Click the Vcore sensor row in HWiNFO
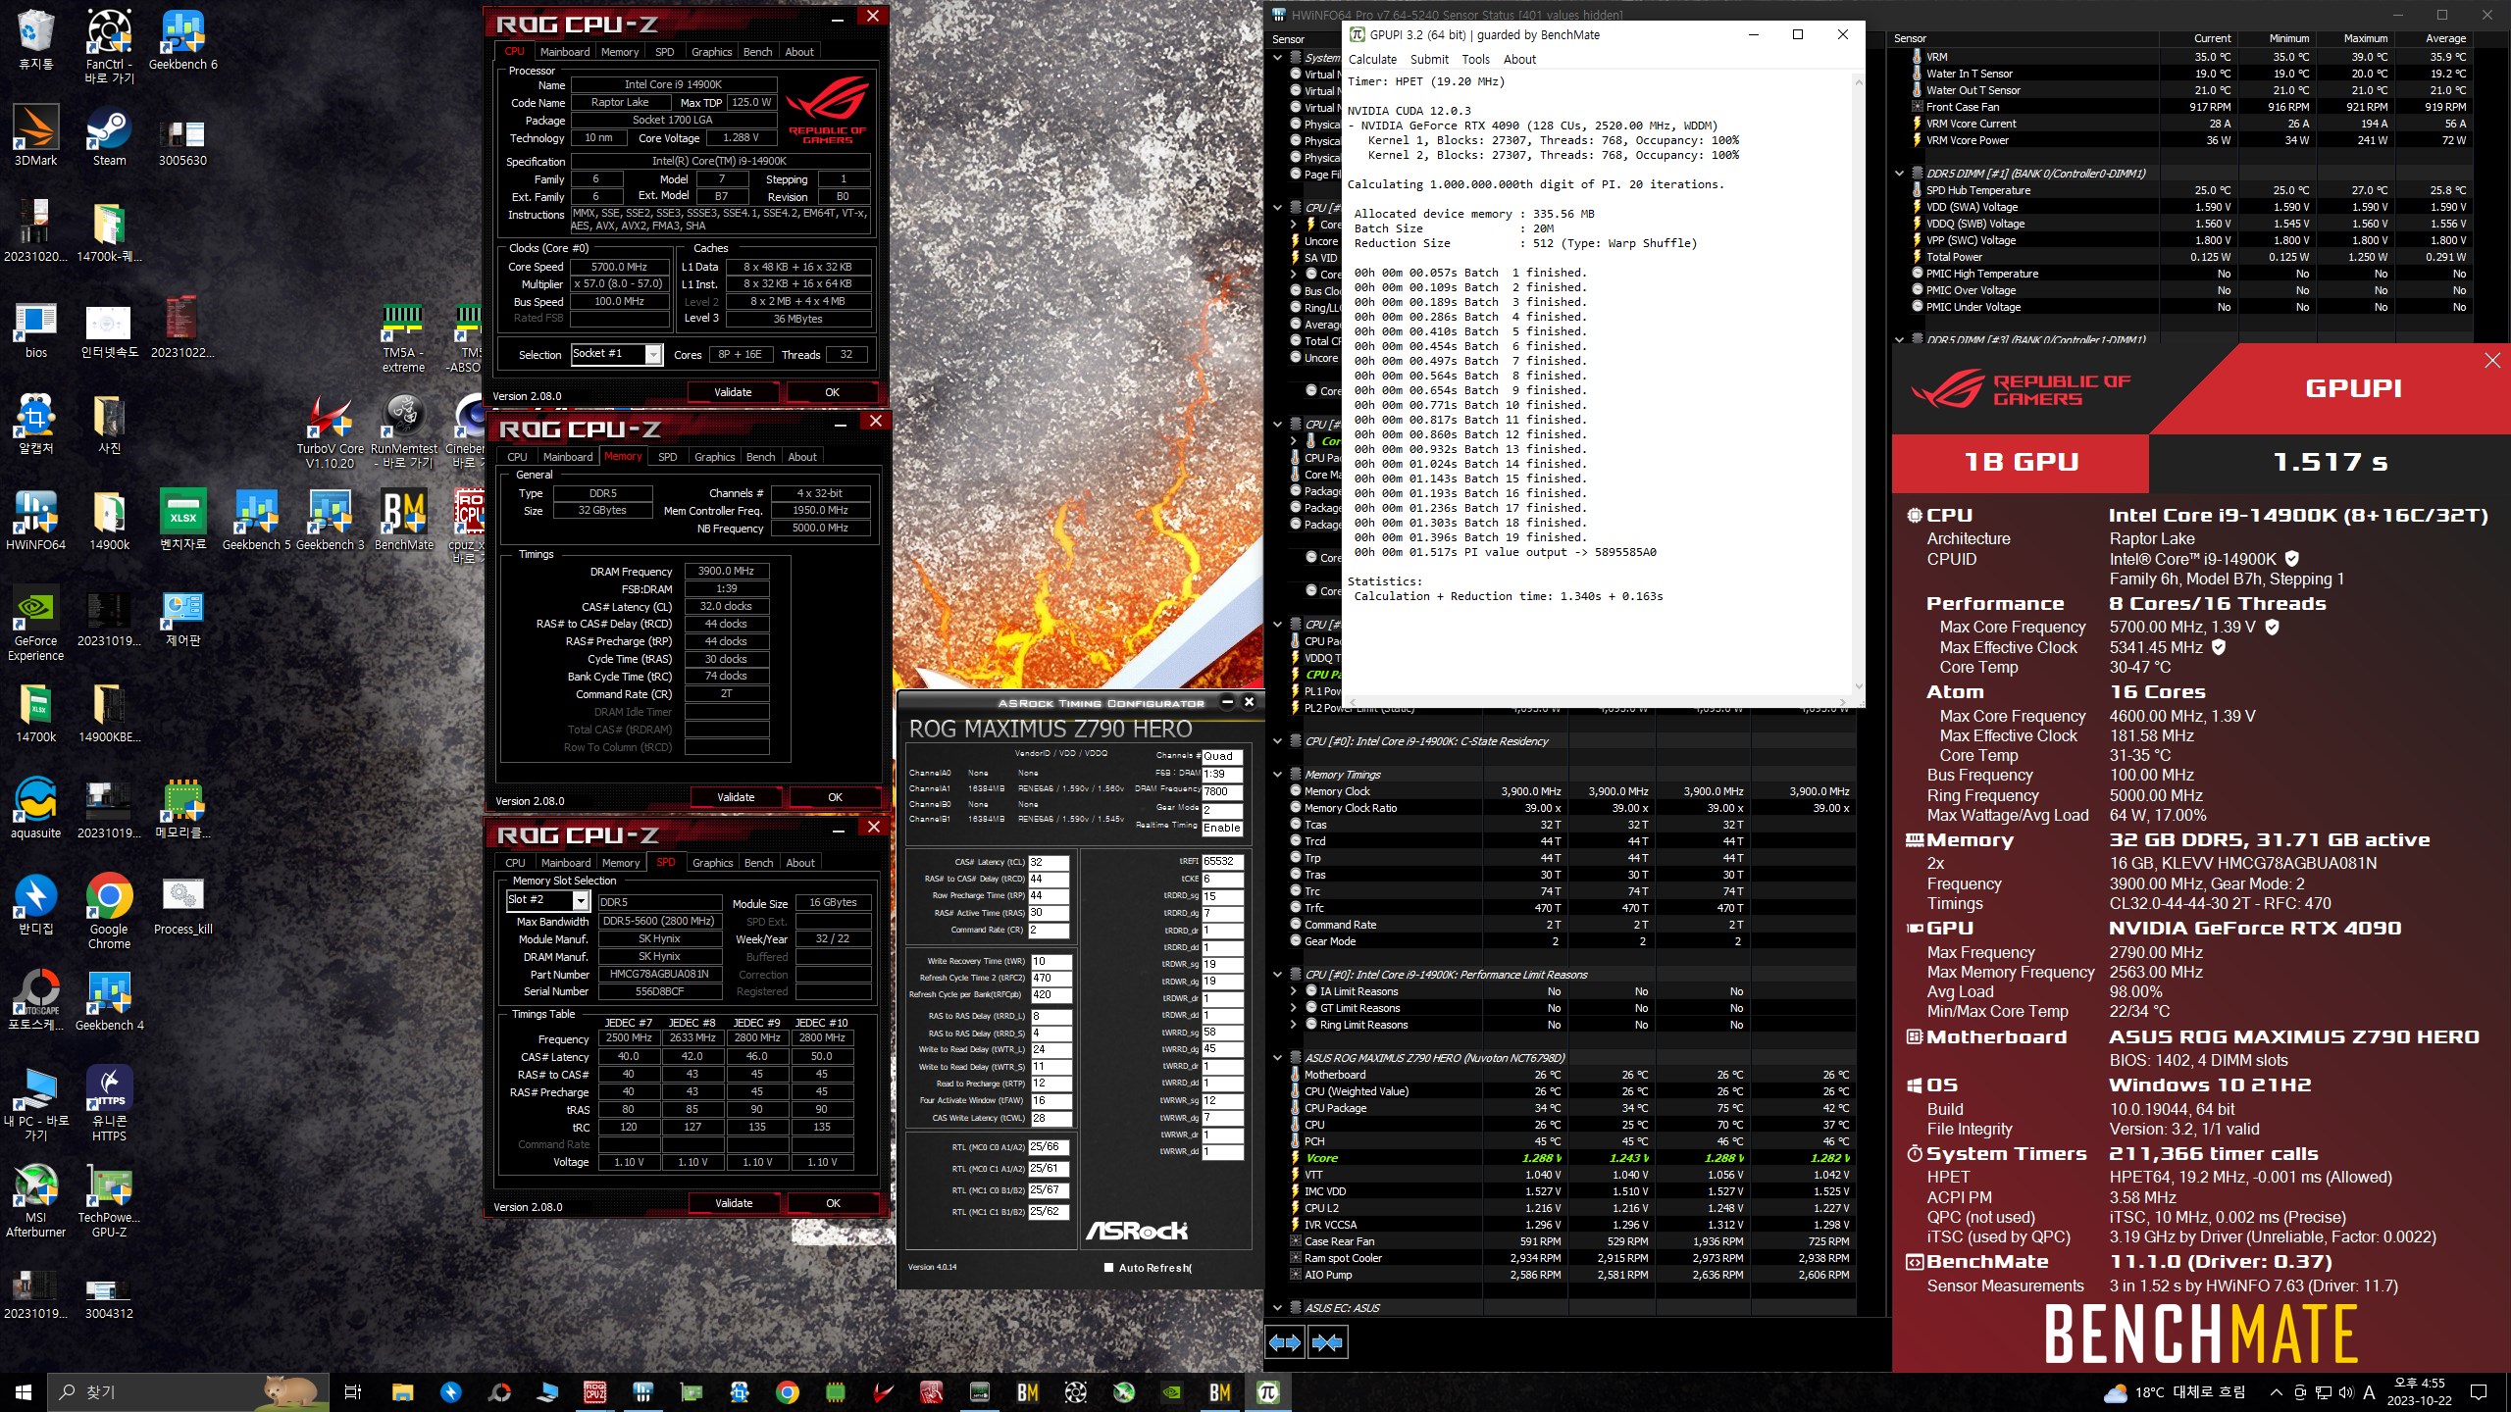Screen dimensions: 2511x1412 1571,1158
